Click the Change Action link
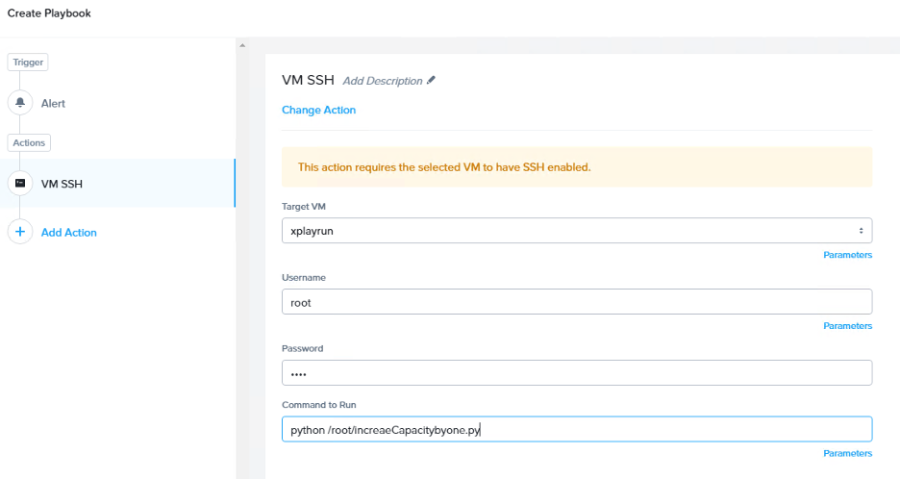900x479 pixels. 318,111
